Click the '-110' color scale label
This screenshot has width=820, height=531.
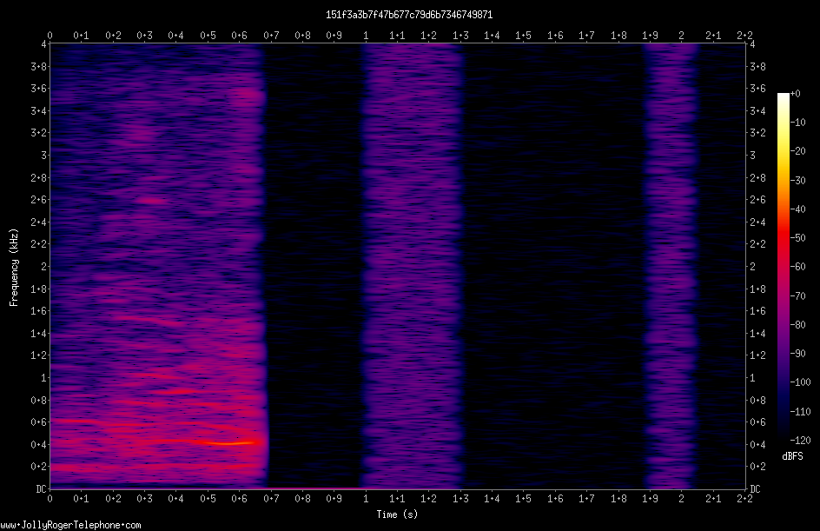click(x=801, y=412)
